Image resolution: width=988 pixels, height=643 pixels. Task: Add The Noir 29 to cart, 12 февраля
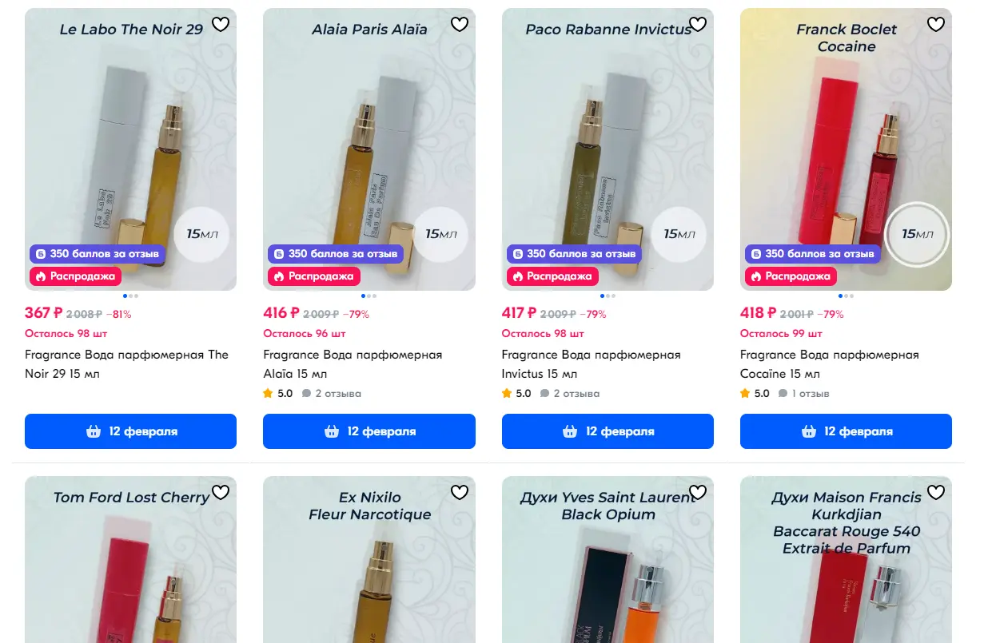[x=130, y=431]
